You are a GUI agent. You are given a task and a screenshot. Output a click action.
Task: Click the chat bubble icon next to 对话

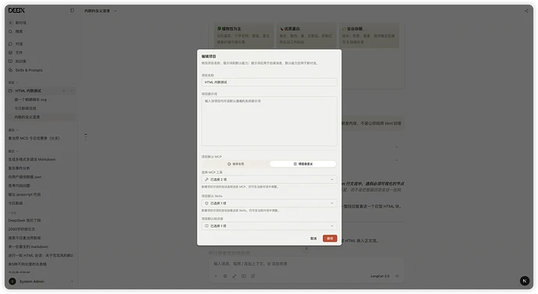10,44
